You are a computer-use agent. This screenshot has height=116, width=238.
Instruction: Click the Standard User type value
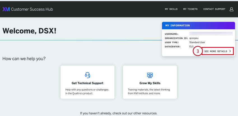(197, 42)
